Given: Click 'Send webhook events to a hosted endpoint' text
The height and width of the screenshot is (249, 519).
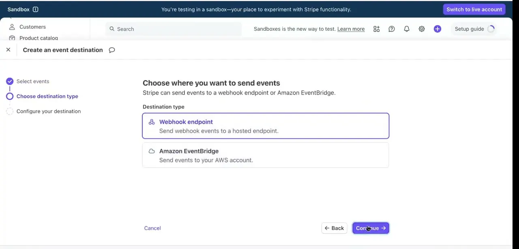Looking at the screenshot, I should point(219,131).
